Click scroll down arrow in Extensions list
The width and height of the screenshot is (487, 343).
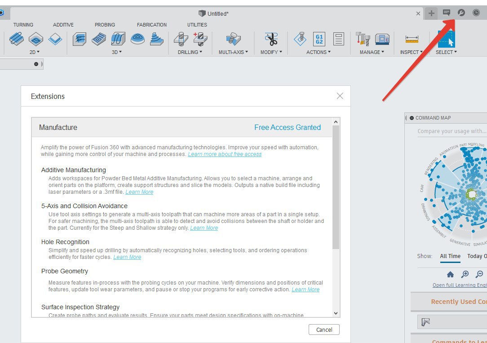tap(336, 313)
